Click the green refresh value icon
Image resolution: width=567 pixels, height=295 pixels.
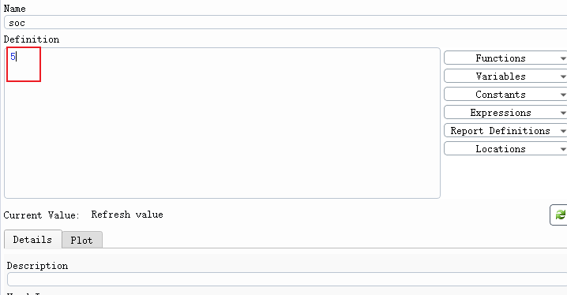(x=560, y=215)
